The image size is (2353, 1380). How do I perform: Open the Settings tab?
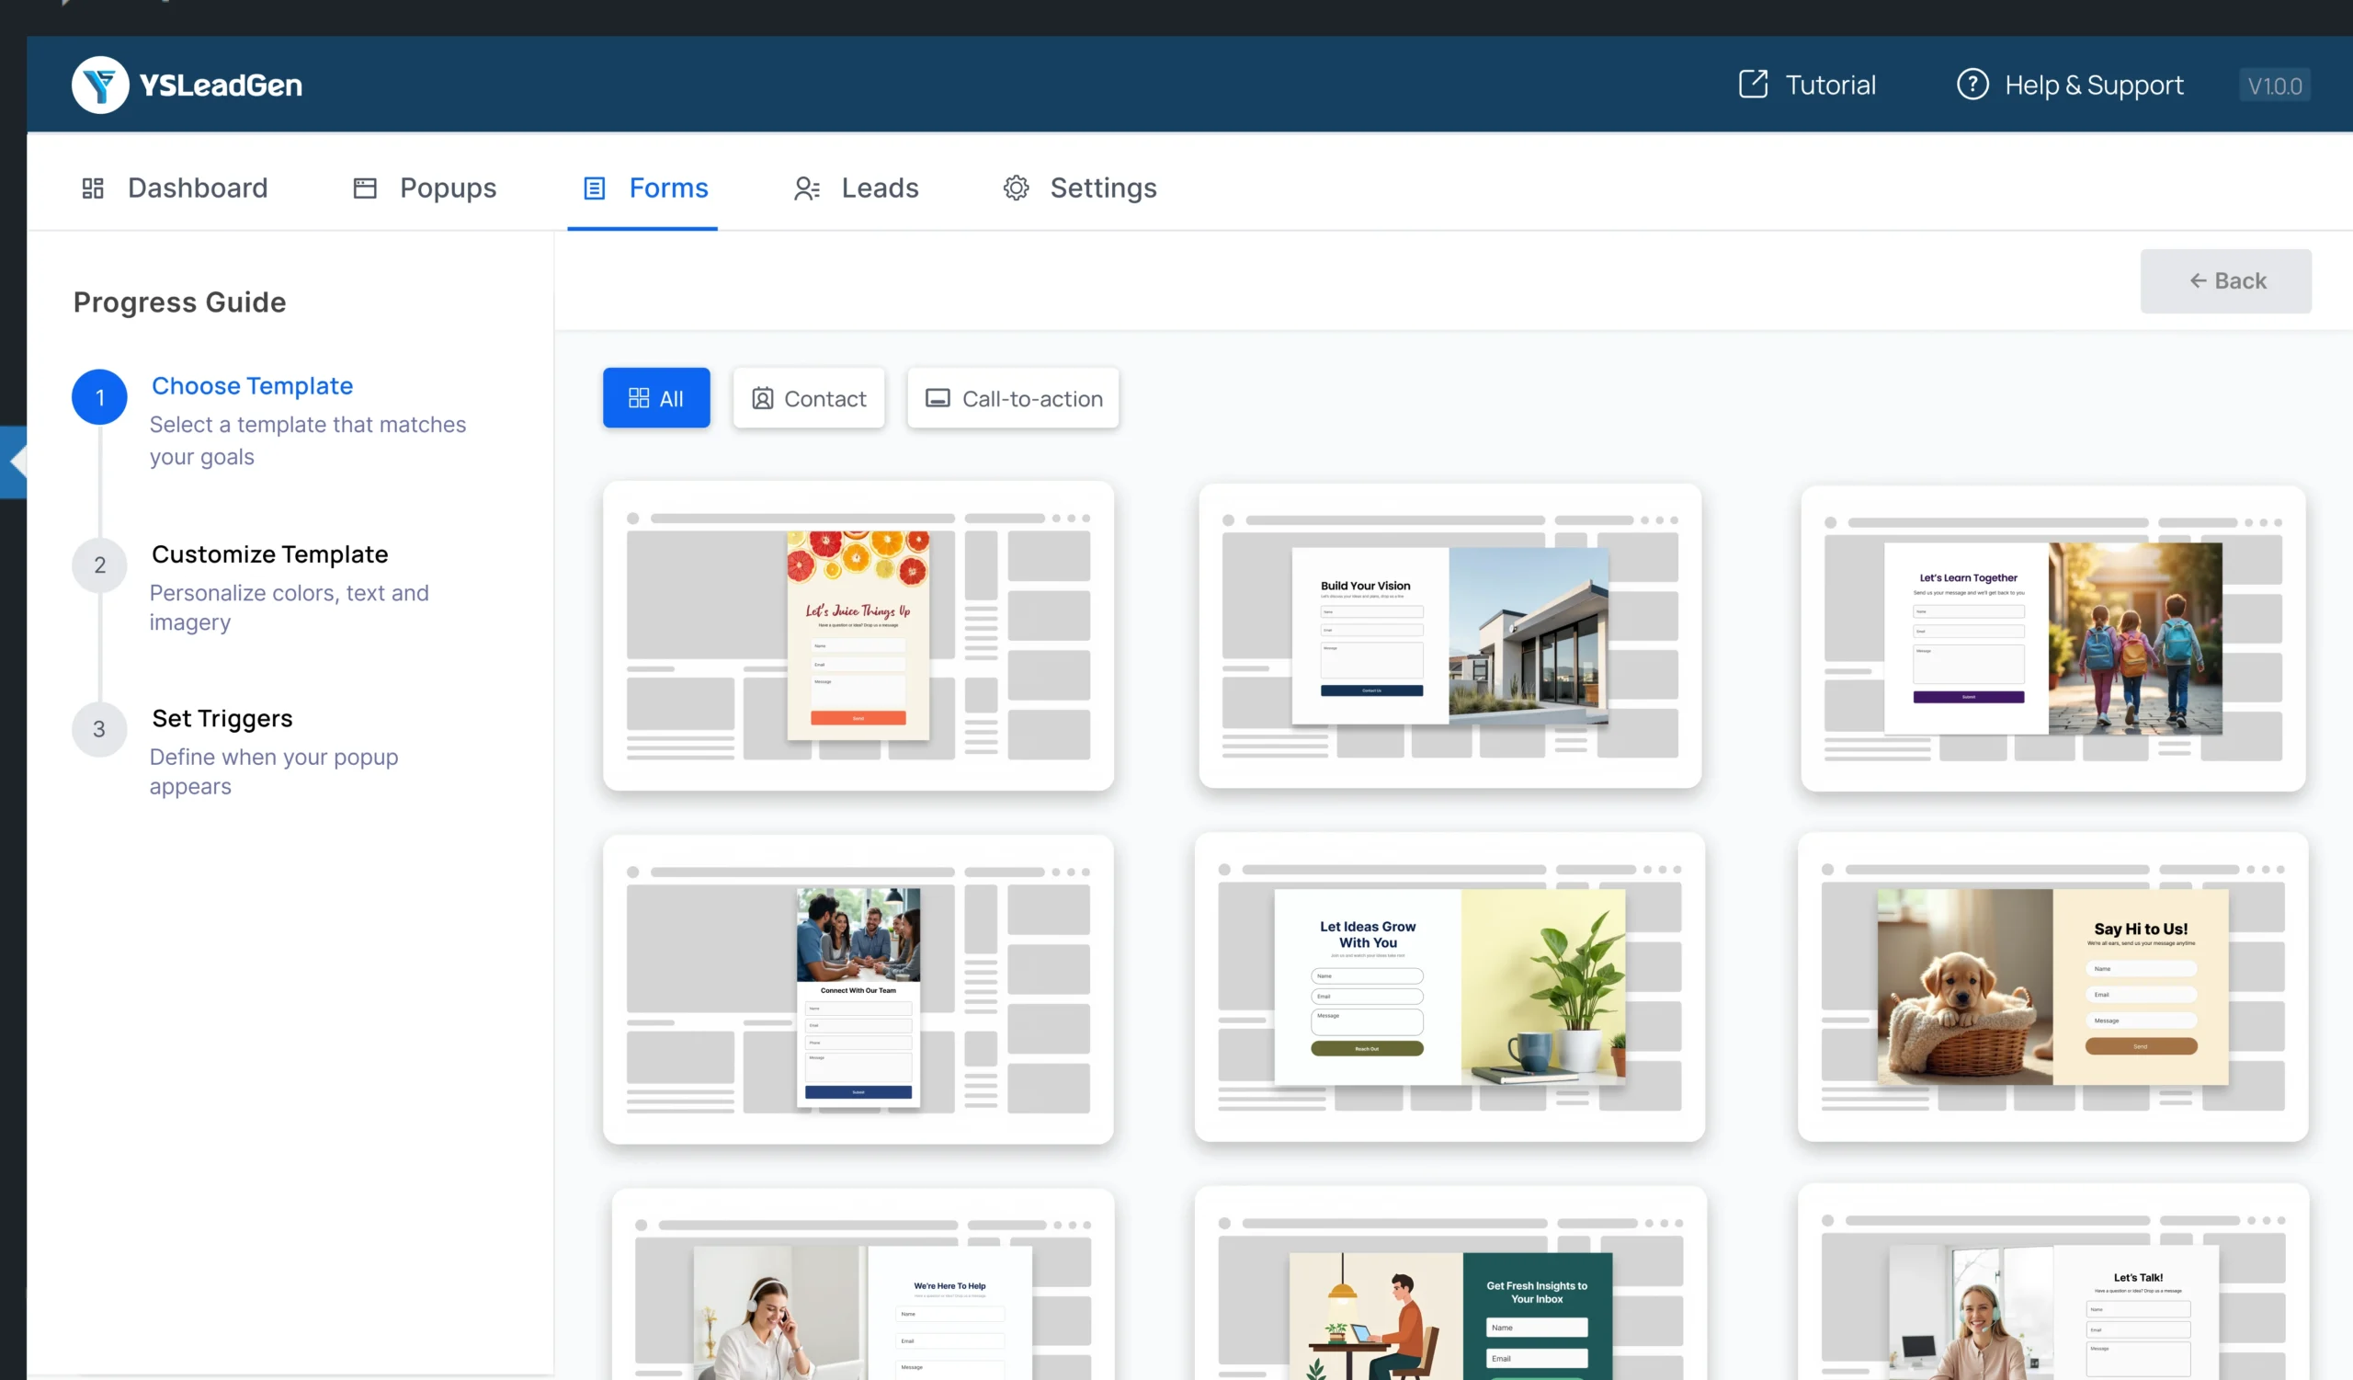pos(1080,188)
